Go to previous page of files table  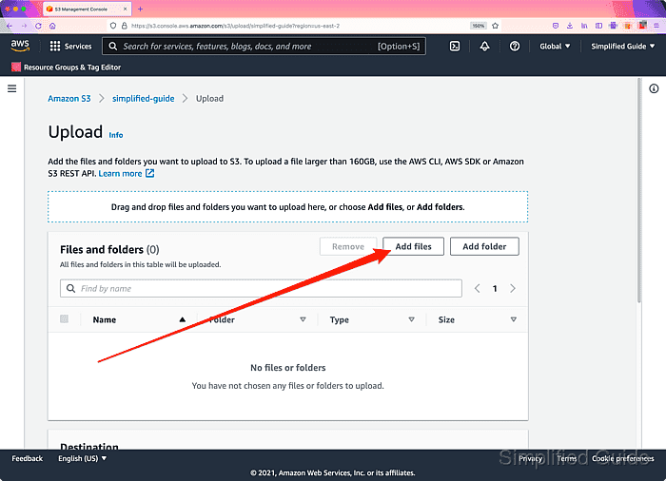coord(477,289)
